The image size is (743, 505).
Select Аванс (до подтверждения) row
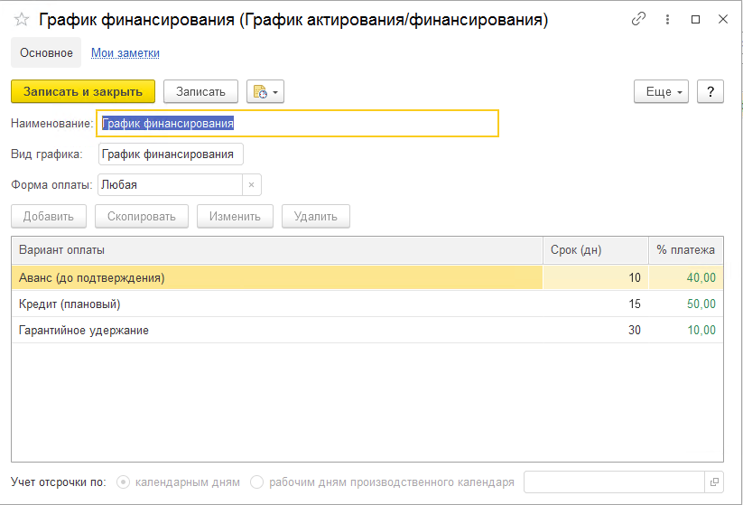(367, 277)
